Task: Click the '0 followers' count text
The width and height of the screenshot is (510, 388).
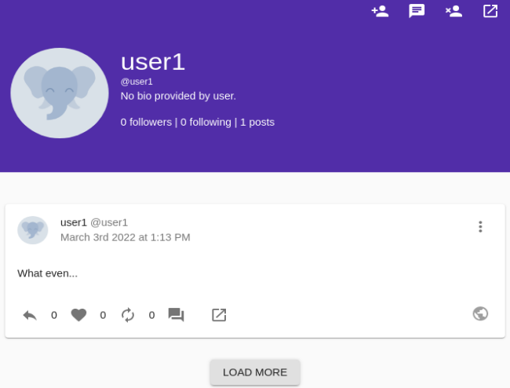Action: [146, 123]
